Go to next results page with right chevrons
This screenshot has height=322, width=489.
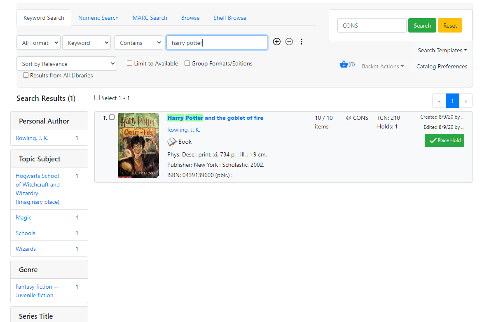click(x=466, y=100)
